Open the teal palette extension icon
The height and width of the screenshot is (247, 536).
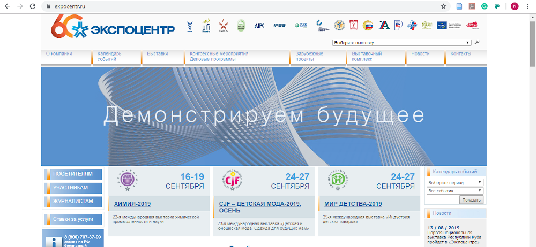coord(497,6)
